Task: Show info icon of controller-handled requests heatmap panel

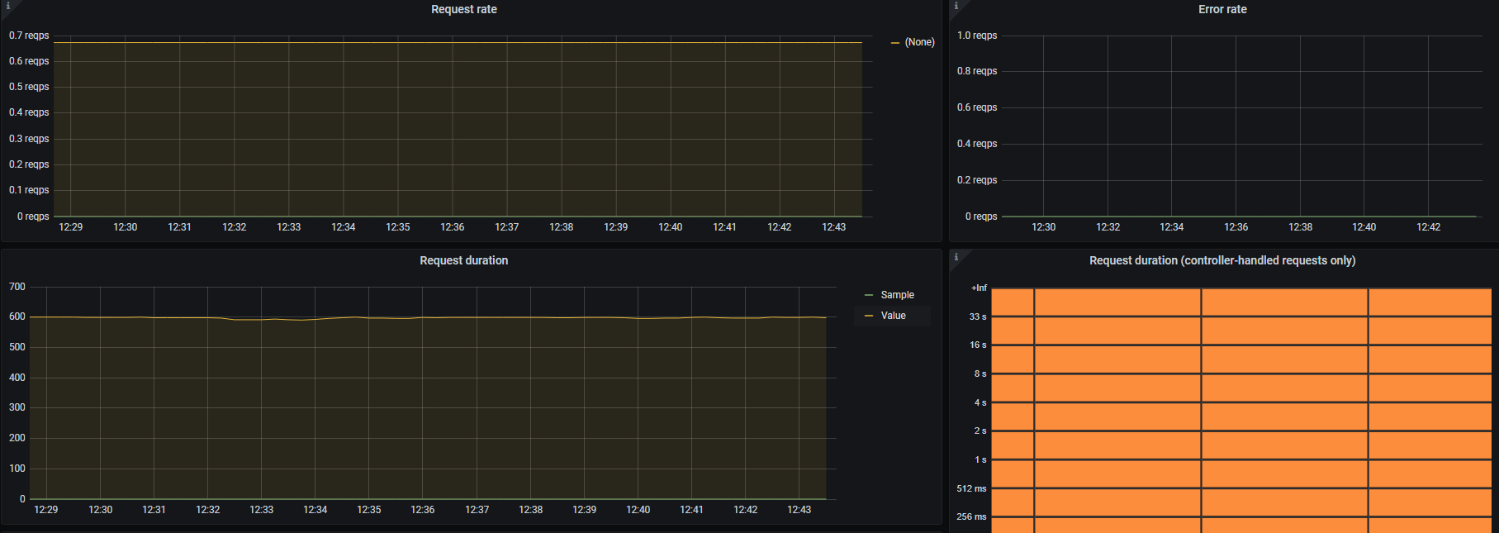Action: 956,257
